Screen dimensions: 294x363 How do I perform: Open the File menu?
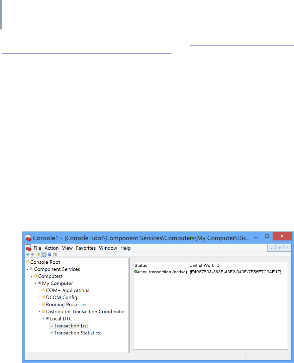click(37, 248)
